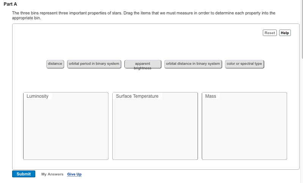Image resolution: width=303 pixels, height=183 pixels.
Task: Select the 'color or spectral type' item
Action: pos(244,64)
